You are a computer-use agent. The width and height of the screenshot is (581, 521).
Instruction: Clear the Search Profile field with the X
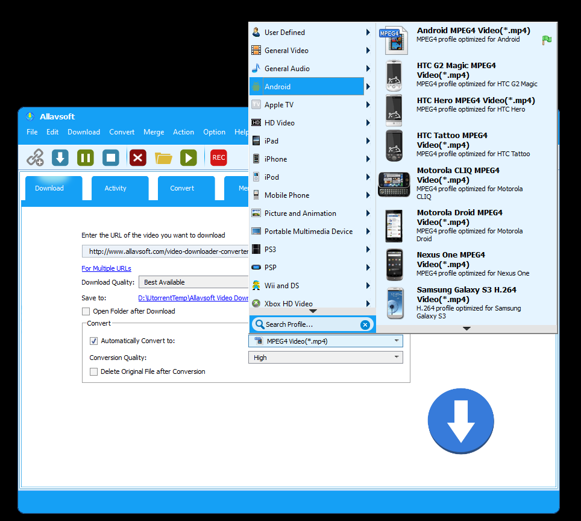365,325
